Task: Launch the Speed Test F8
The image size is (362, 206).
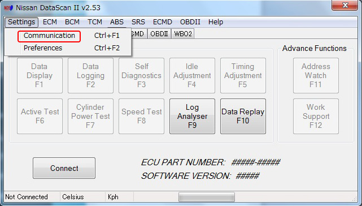Action: click(141, 117)
